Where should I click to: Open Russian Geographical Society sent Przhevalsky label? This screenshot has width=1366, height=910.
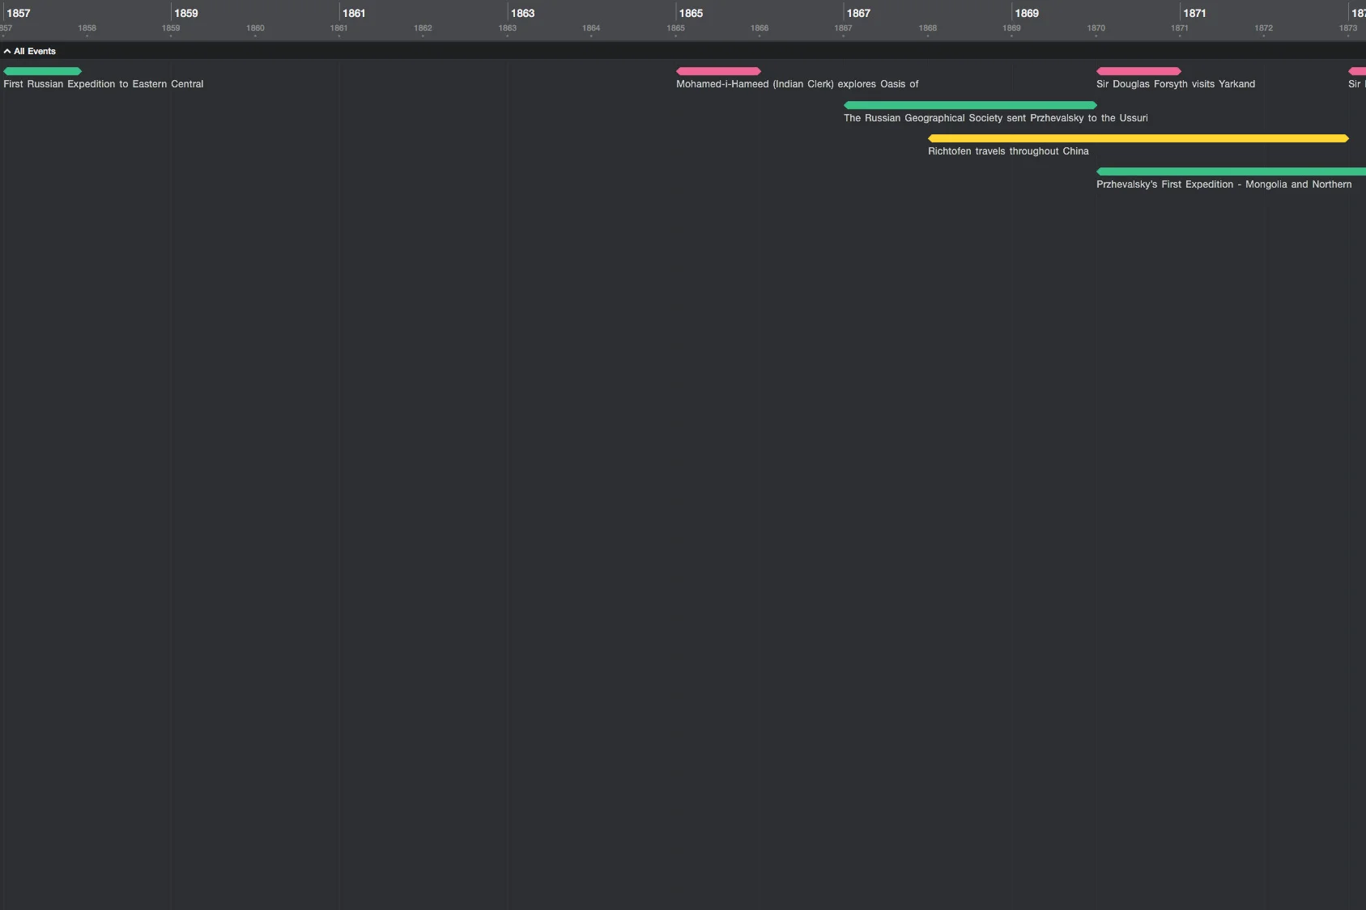pos(996,118)
